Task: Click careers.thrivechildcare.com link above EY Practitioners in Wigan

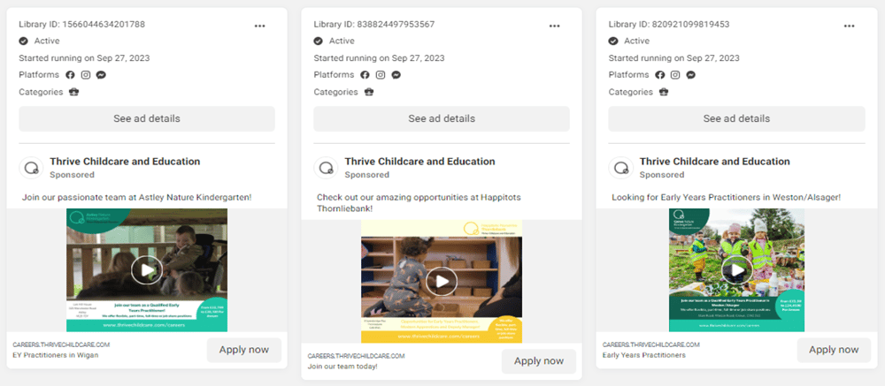Action: pos(61,344)
